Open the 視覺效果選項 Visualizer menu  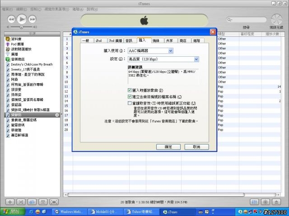click(x=57, y=9)
